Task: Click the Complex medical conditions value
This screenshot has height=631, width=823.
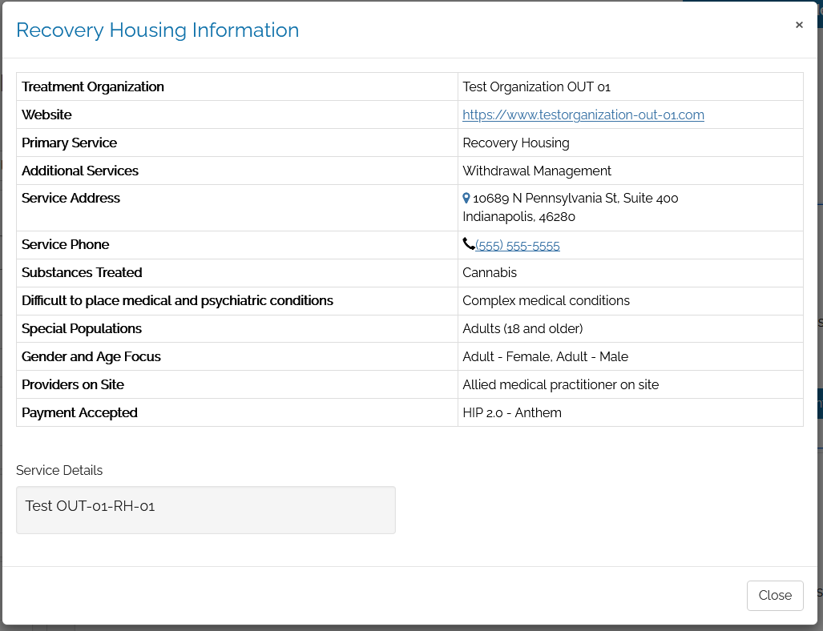Action: (x=546, y=300)
